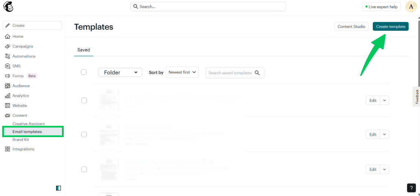Collapse the sidebar using panel toggle icon
The width and height of the screenshot is (420, 196).
[x=58, y=188]
